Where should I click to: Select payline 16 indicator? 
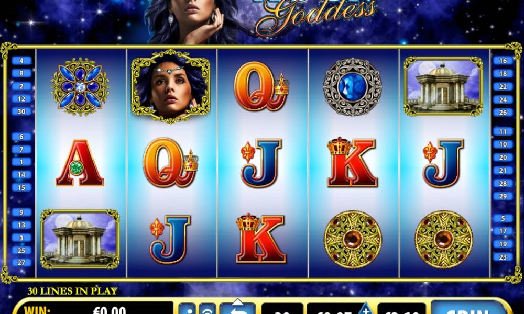pyautogui.click(x=503, y=60)
